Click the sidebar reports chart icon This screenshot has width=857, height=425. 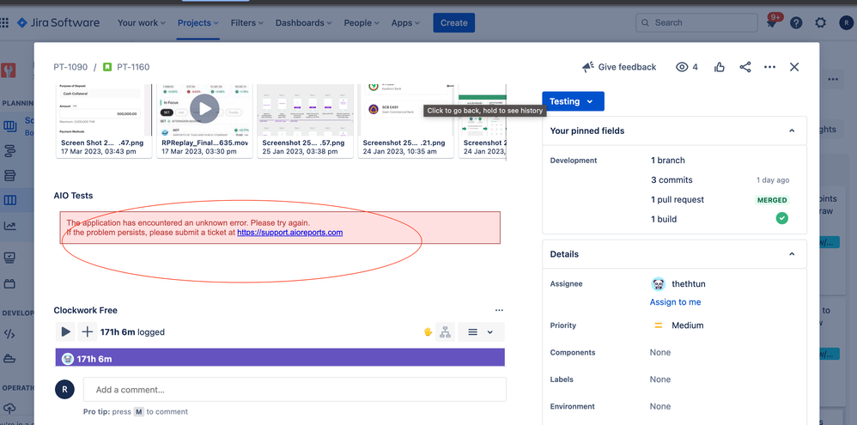tap(9, 226)
